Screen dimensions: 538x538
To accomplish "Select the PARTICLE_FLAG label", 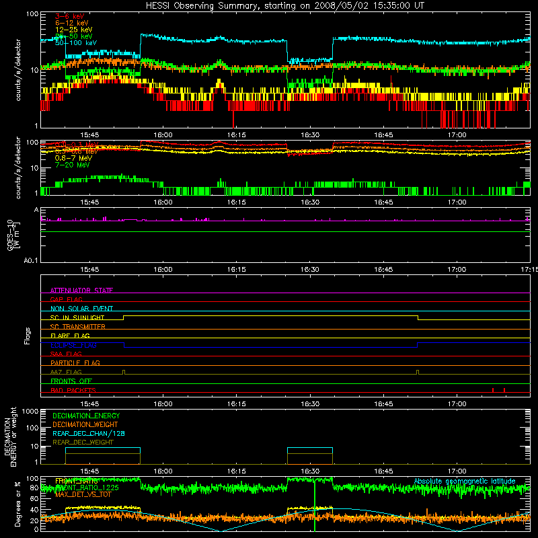I will coord(75,362).
